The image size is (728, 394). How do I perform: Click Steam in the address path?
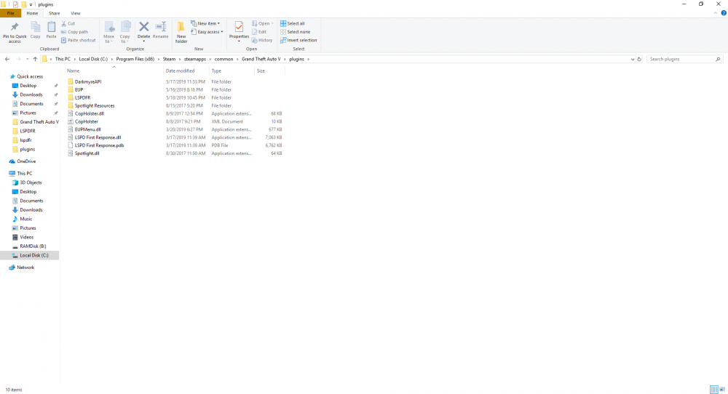point(169,60)
